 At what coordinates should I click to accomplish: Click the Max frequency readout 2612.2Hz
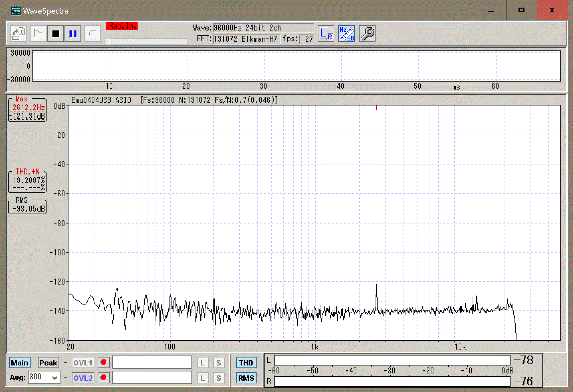coord(28,107)
